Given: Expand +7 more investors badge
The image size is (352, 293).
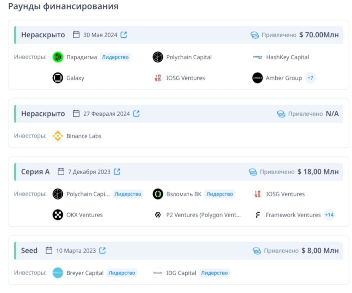Looking at the screenshot, I should click(310, 78).
